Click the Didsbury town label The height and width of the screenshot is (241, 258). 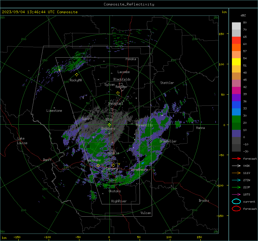(x=108, y=128)
